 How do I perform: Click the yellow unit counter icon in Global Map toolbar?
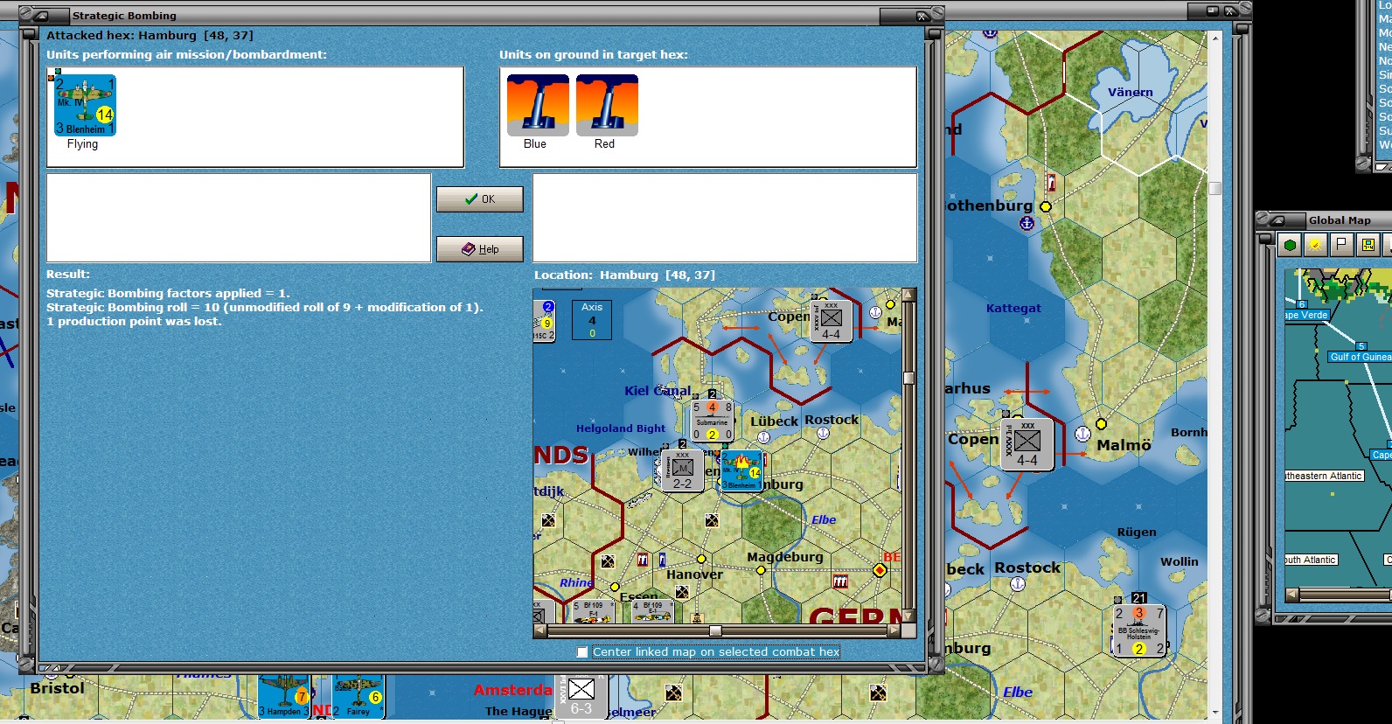point(1368,245)
